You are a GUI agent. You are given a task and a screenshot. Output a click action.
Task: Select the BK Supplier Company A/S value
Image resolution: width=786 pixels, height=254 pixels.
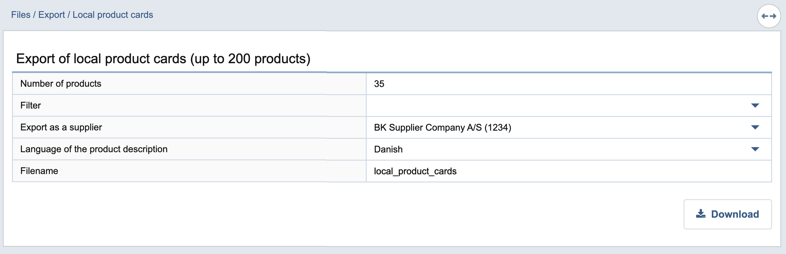(x=442, y=128)
